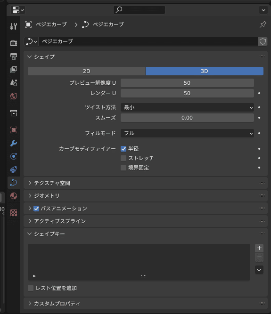
Task: Select the 3D shape tab
Action: (205, 71)
